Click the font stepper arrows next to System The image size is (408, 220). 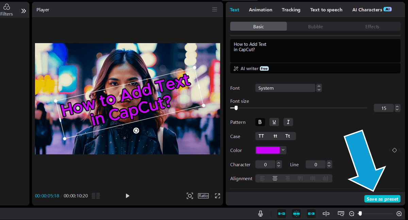point(319,88)
